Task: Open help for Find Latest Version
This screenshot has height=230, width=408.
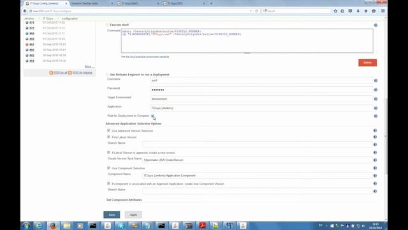Action: point(375,137)
